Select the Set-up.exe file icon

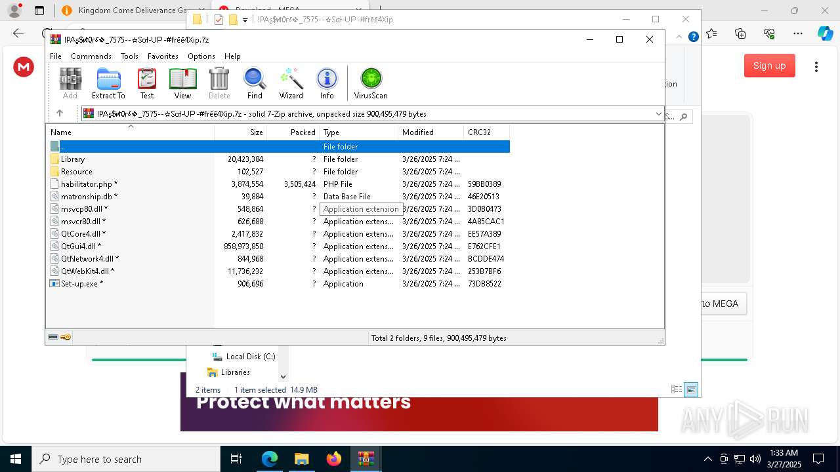click(x=54, y=284)
